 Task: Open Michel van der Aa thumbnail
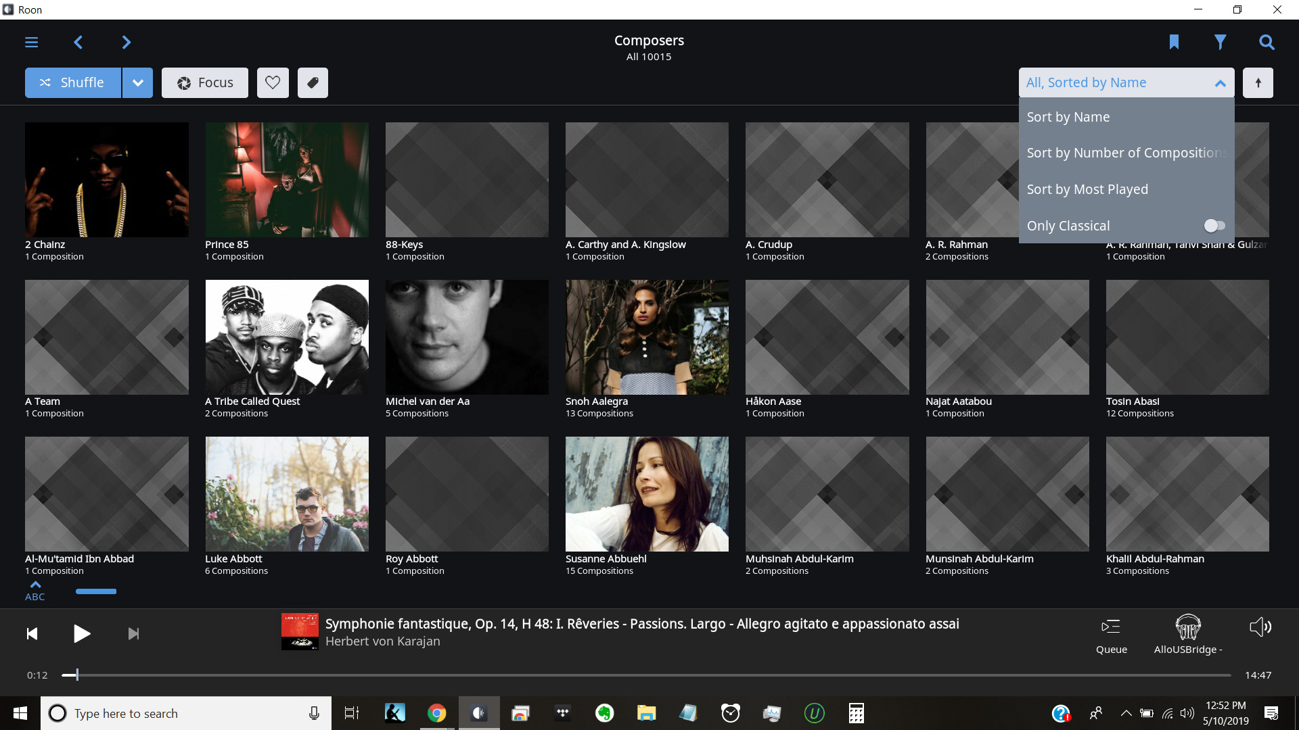click(467, 337)
